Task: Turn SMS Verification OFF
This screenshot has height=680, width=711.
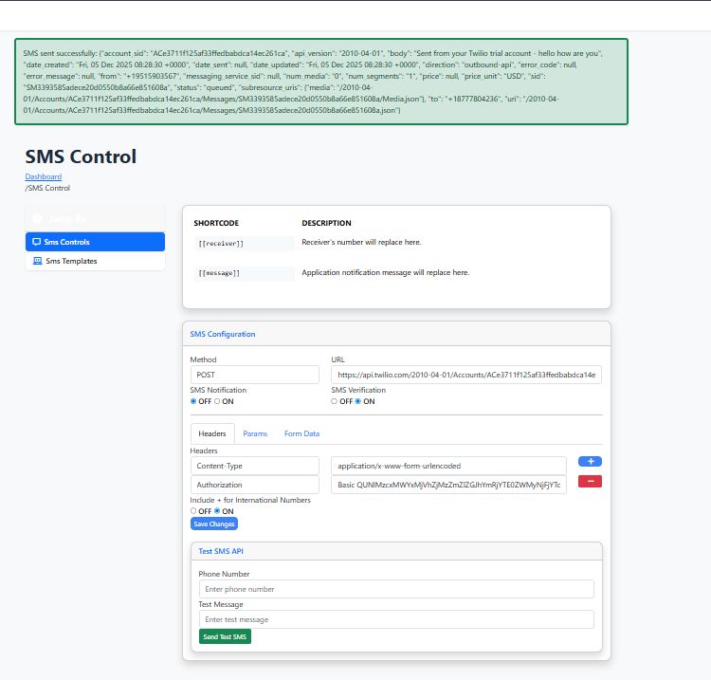Action: pyautogui.click(x=334, y=401)
